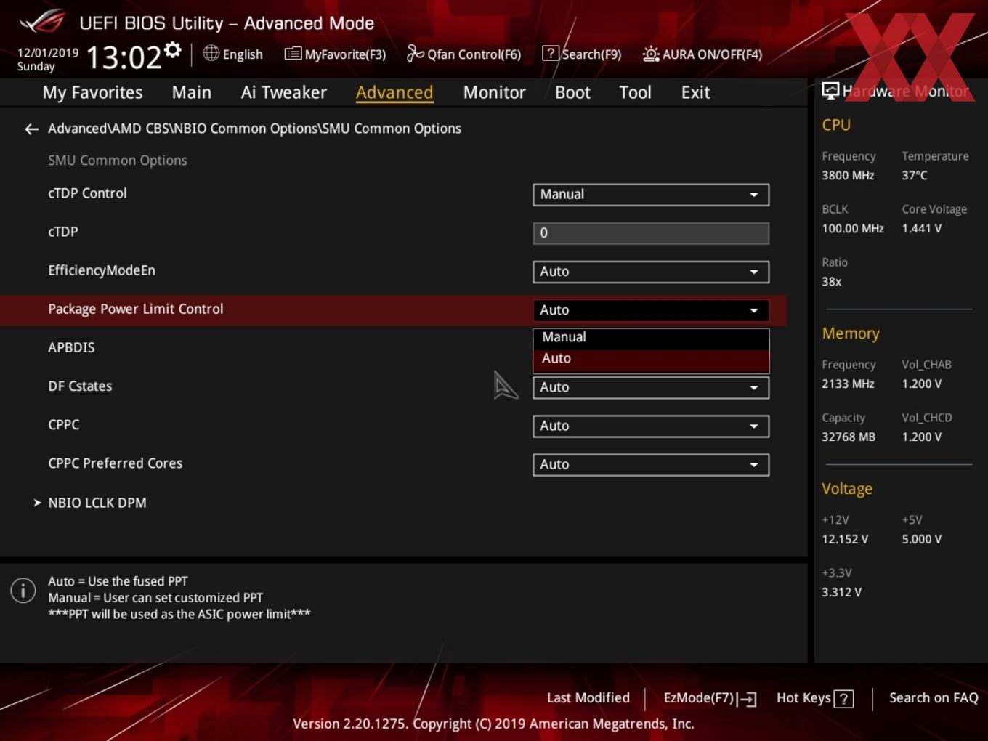Click the EzMode exit arrow icon
The width and height of the screenshot is (988, 741).
748,699
